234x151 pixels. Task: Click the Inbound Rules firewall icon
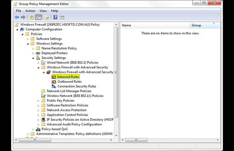tap(54, 77)
